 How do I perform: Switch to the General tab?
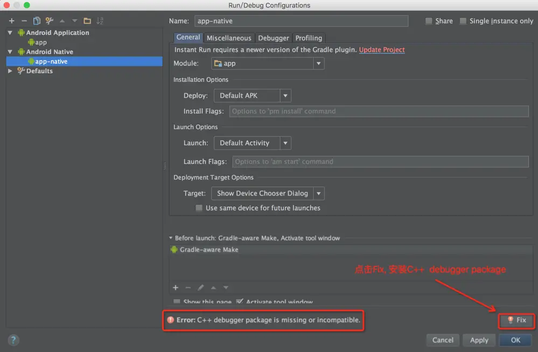tap(188, 37)
